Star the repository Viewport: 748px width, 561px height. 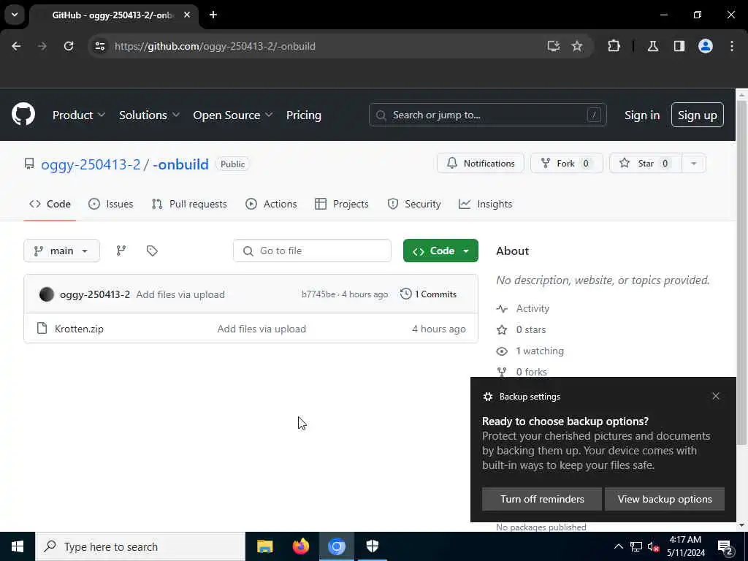[646, 163]
